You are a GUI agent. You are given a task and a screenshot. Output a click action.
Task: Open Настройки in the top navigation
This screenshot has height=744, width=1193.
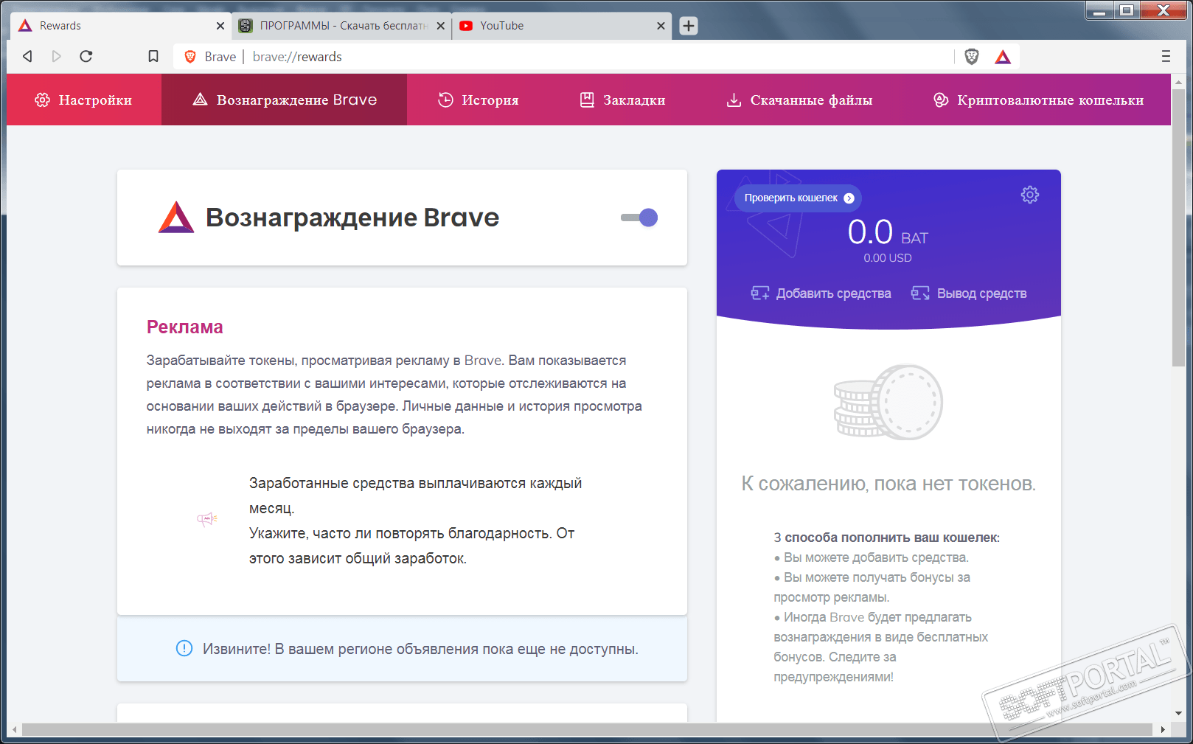click(x=84, y=100)
